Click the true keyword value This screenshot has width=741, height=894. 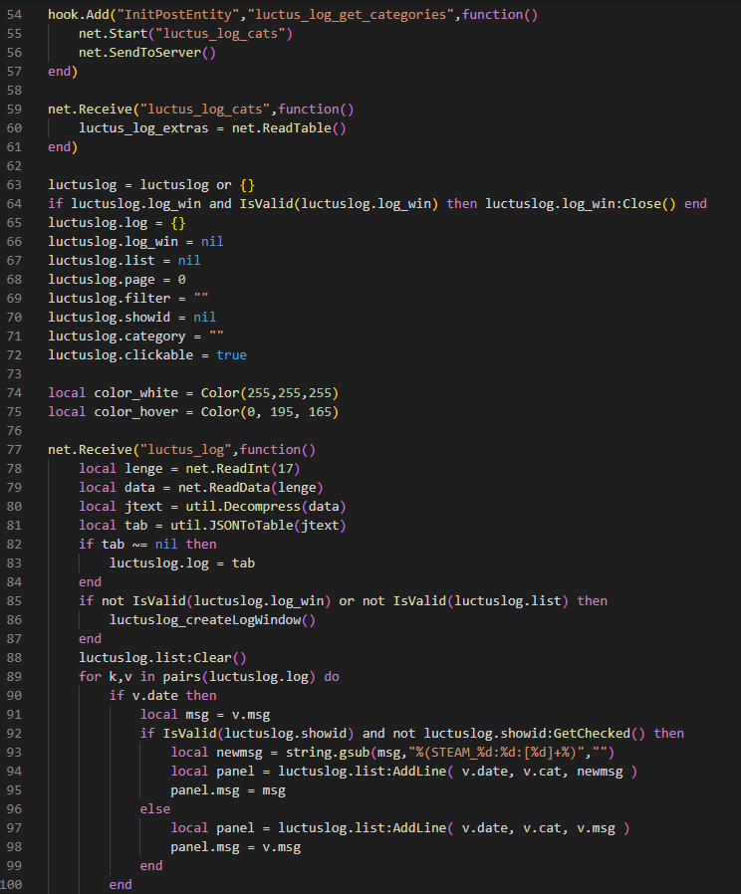tap(231, 355)
